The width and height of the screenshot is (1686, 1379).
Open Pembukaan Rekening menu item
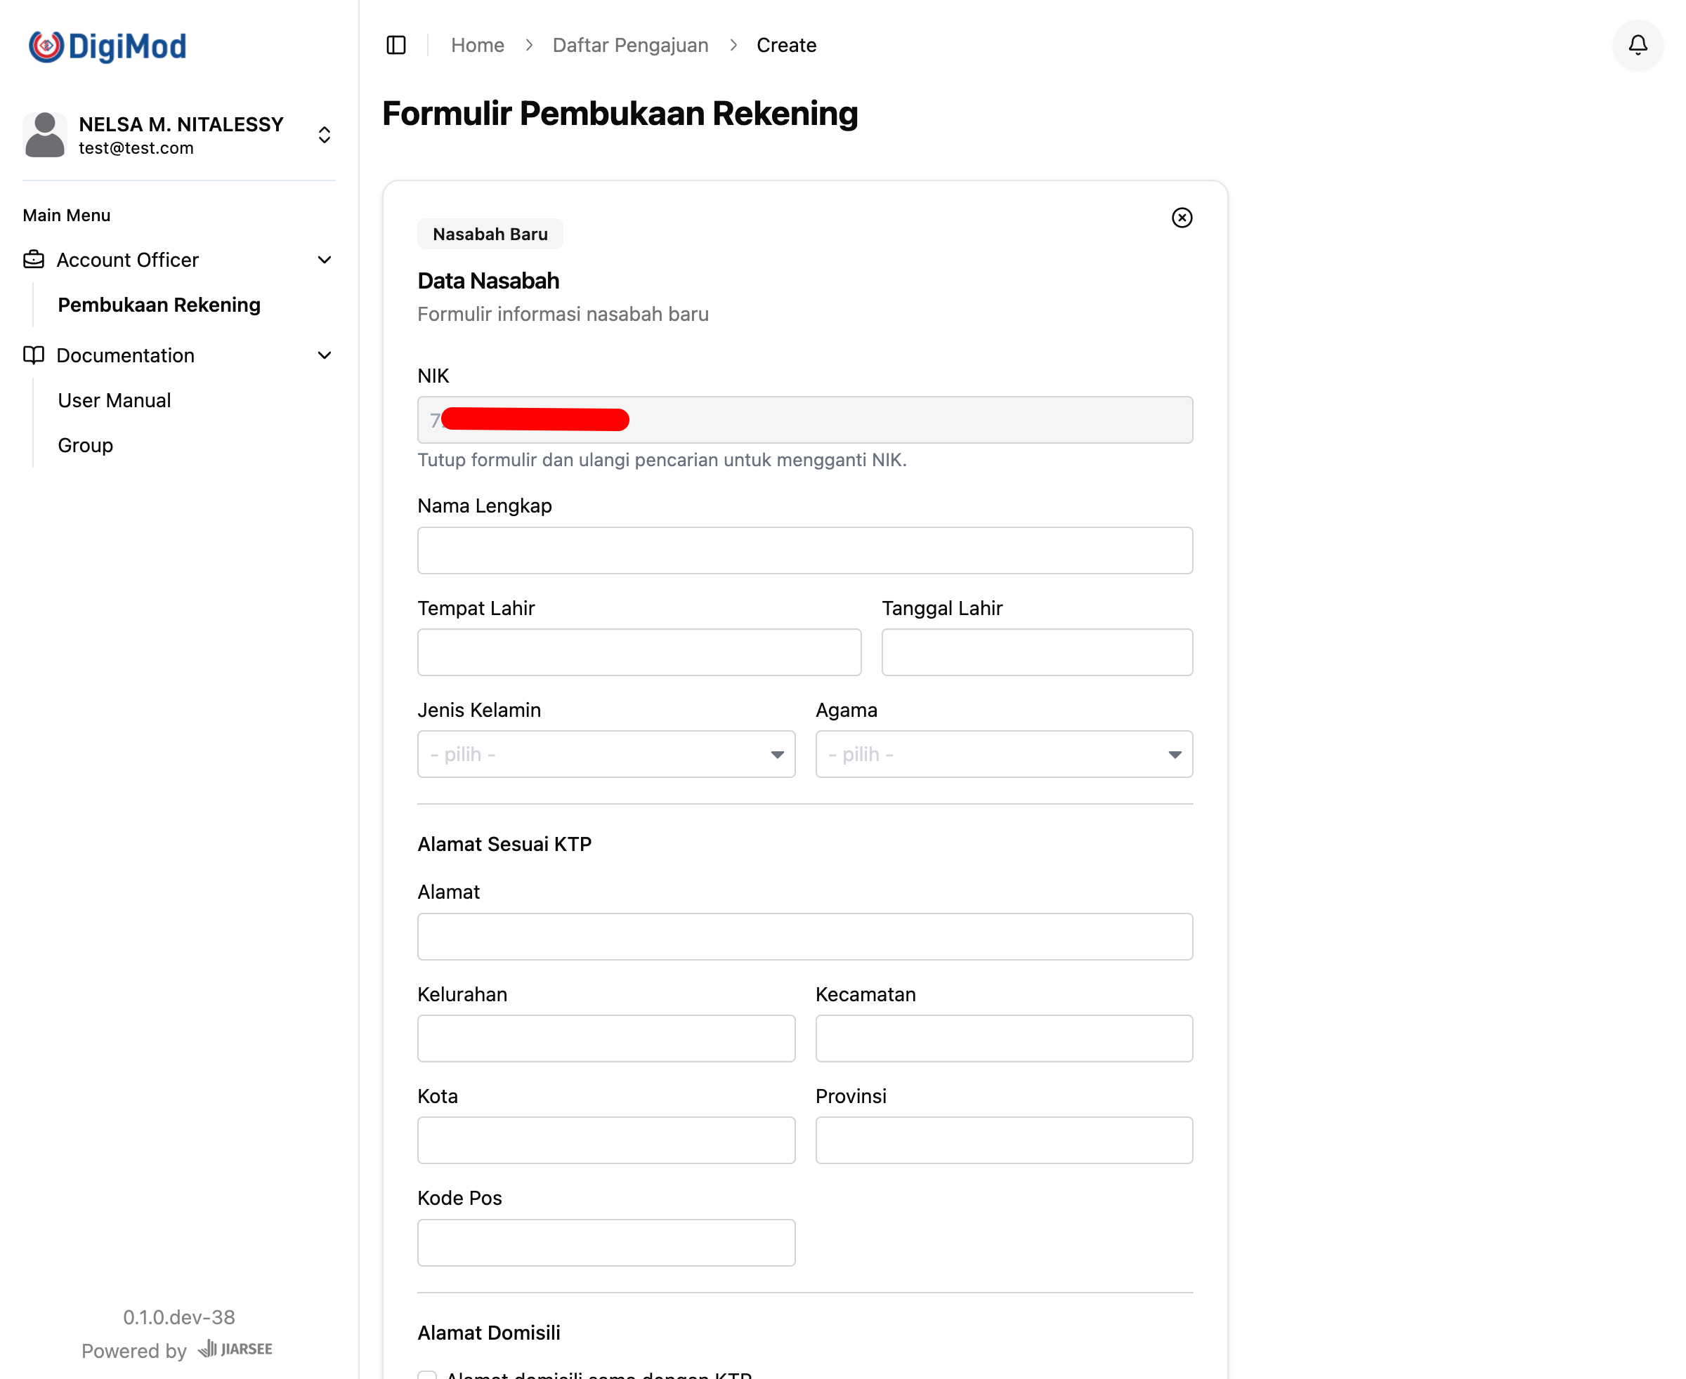click(x=159, y=305)
